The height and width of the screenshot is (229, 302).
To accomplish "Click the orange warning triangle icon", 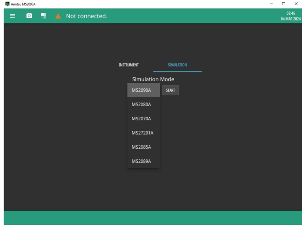I will tap(58, 16).
